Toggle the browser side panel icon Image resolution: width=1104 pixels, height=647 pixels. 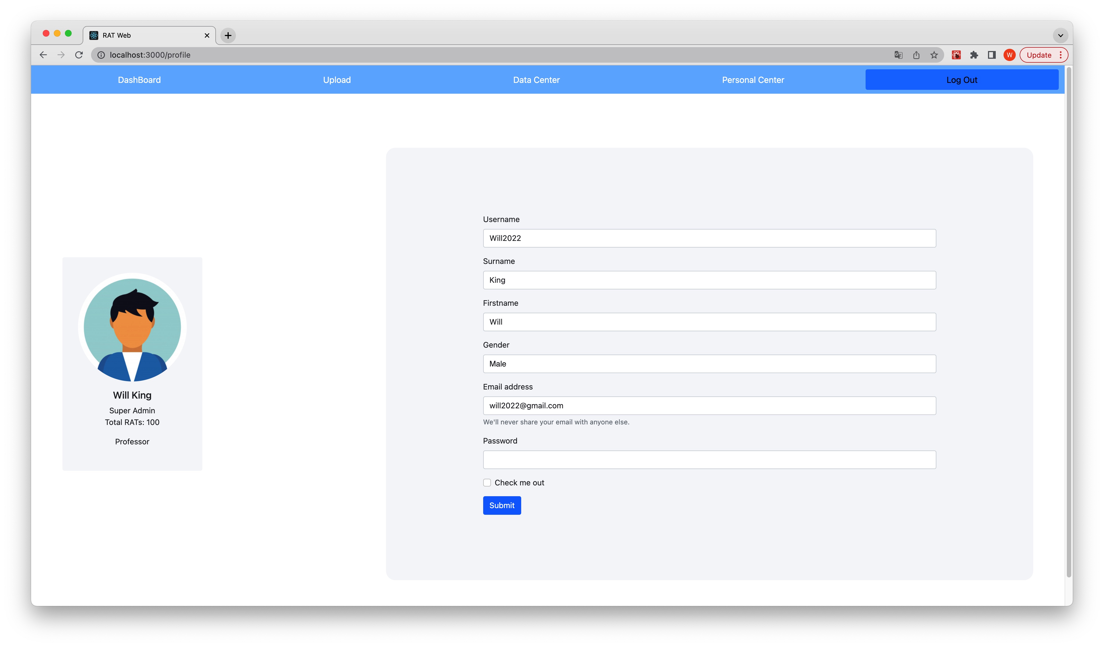(992, 55)
